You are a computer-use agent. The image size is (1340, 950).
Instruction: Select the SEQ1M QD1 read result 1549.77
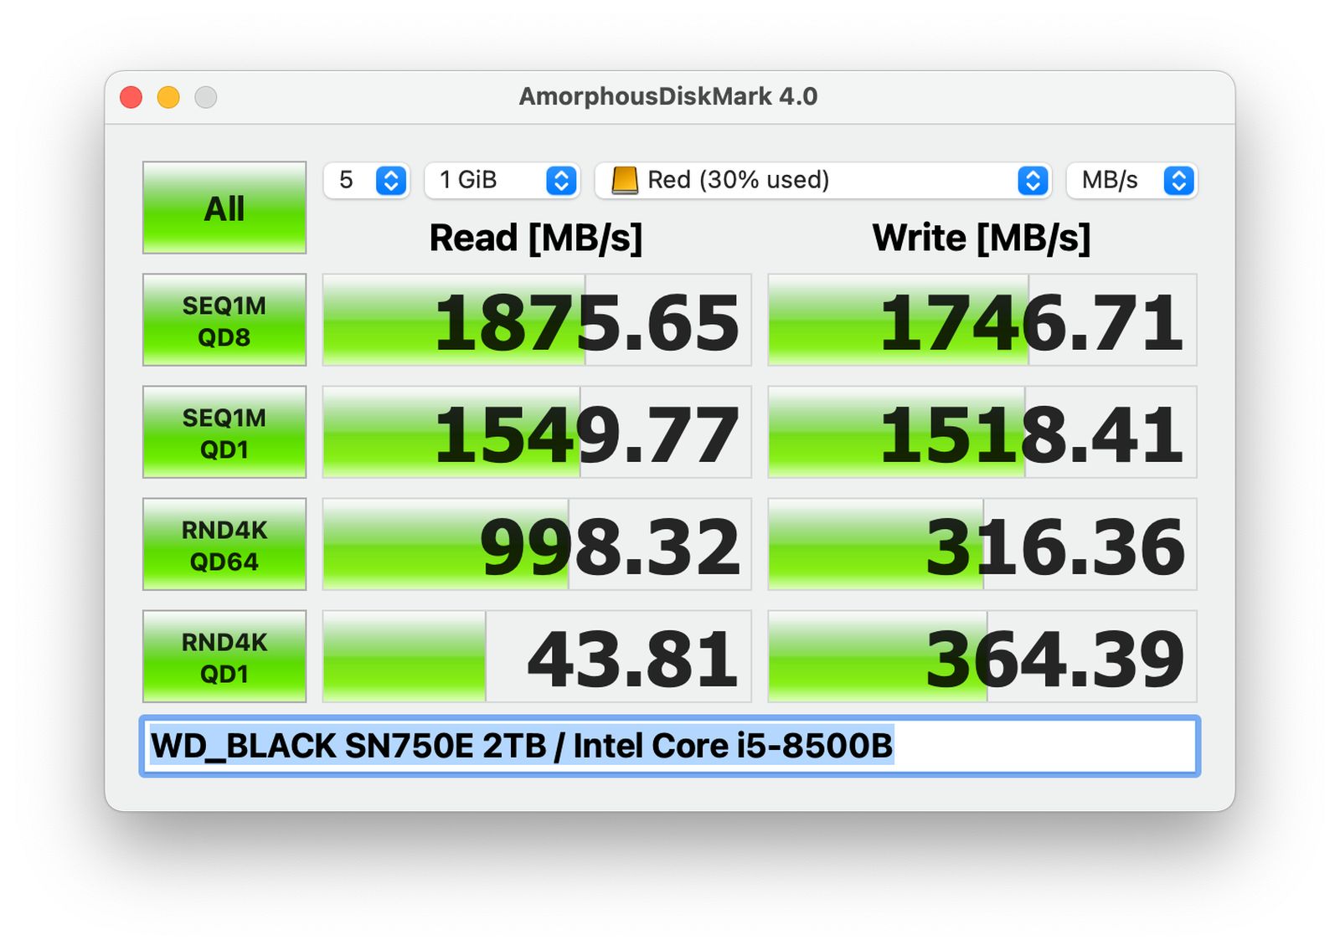[x=537, y=432]
